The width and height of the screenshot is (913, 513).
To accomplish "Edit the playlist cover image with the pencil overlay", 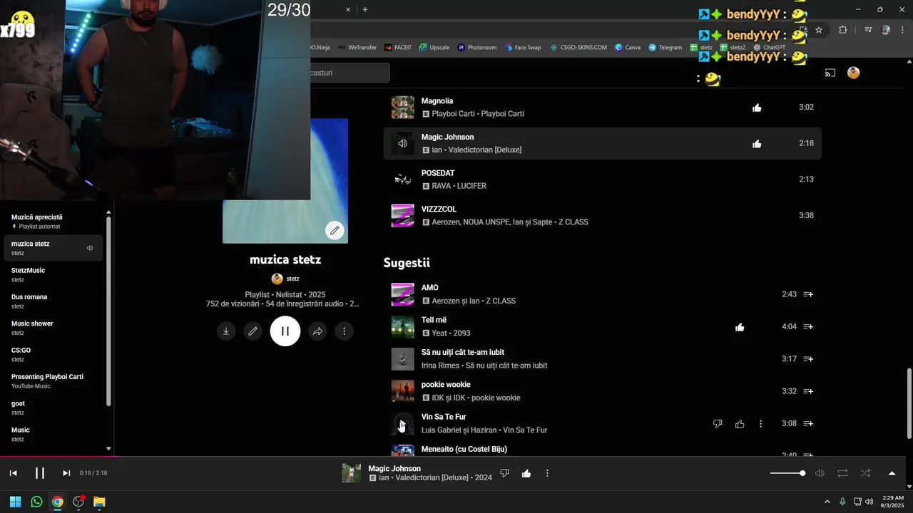I will pos(335,230).
